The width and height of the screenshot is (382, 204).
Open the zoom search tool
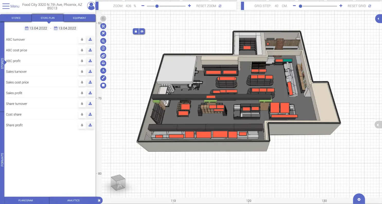pos(103,41)
